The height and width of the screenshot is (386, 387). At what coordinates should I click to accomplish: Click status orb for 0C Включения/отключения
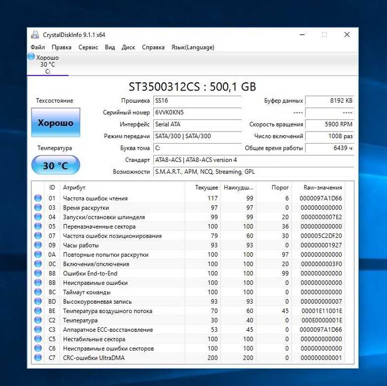(38, 264)
